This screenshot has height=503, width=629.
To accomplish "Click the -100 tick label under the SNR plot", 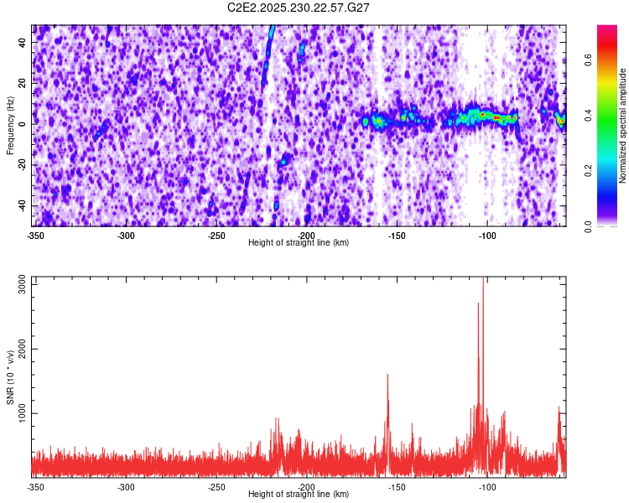I will tap(487, 487).
